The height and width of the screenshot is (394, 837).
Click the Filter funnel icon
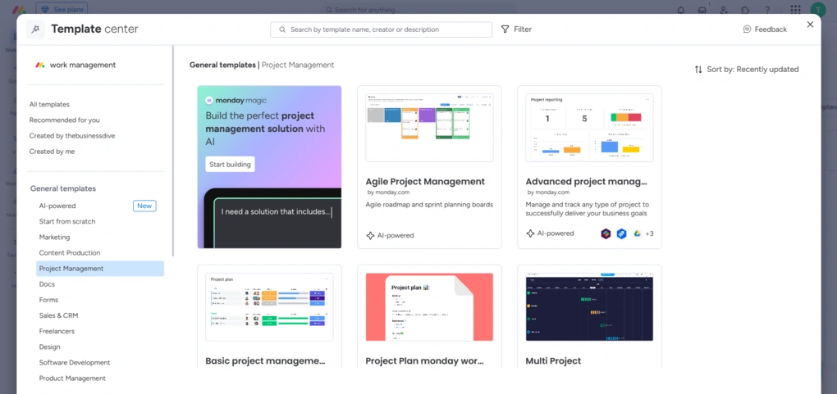click(505, 29)
